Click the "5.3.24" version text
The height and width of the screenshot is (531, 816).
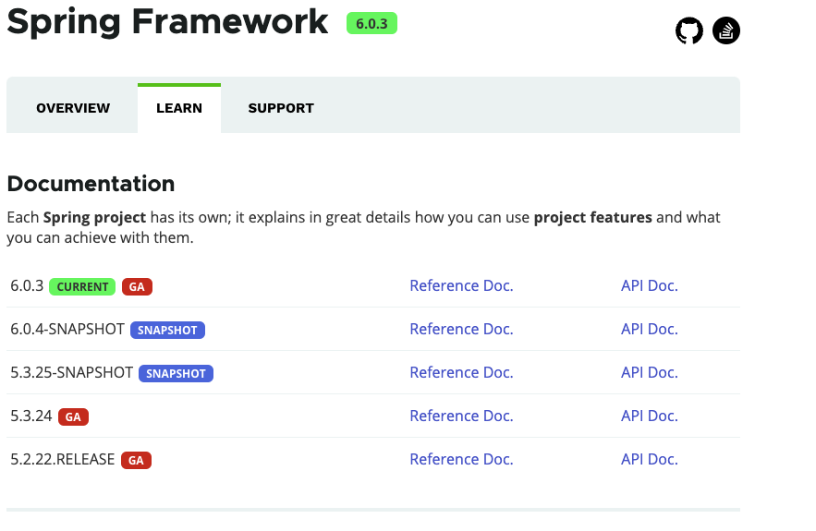point(31,416)
